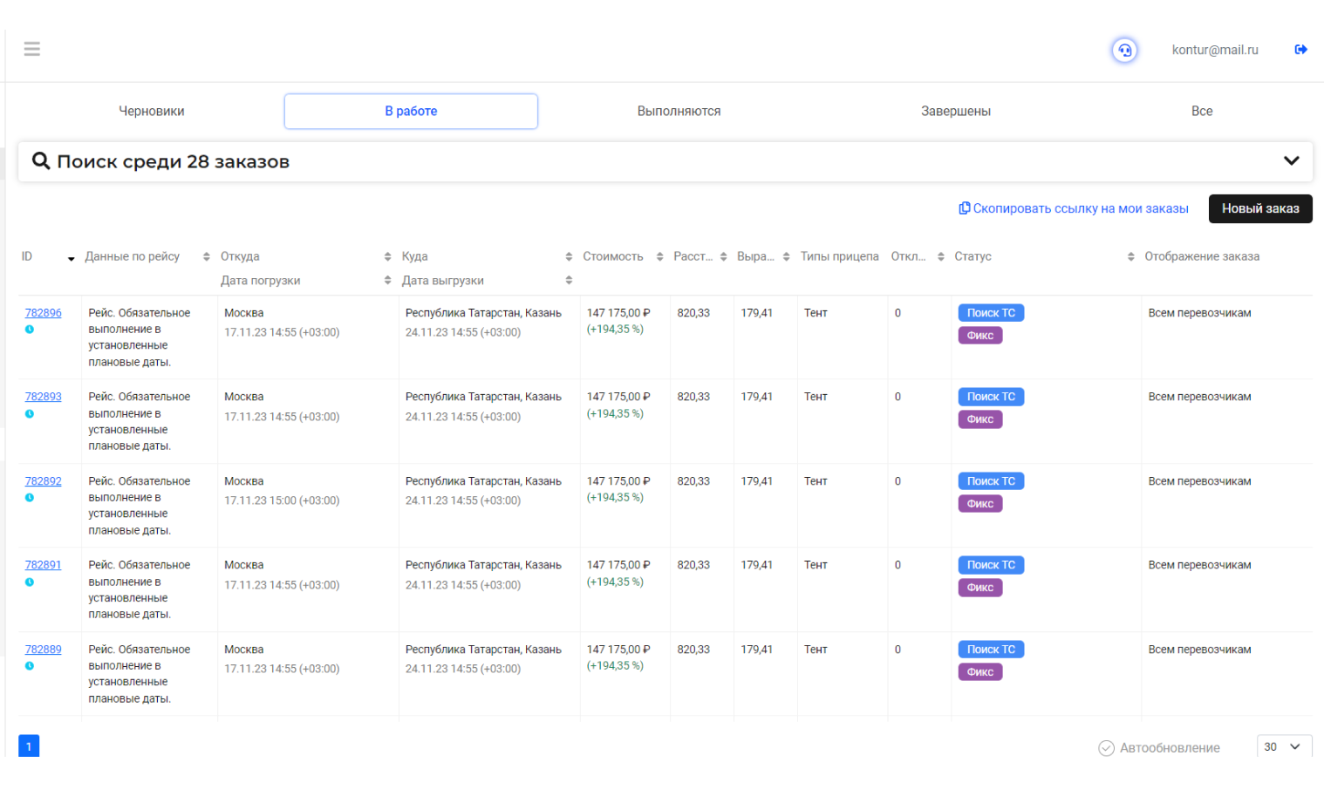Click the logout arrow icon
This screenshot has height=810, width=1324.
click(1300, 50)
